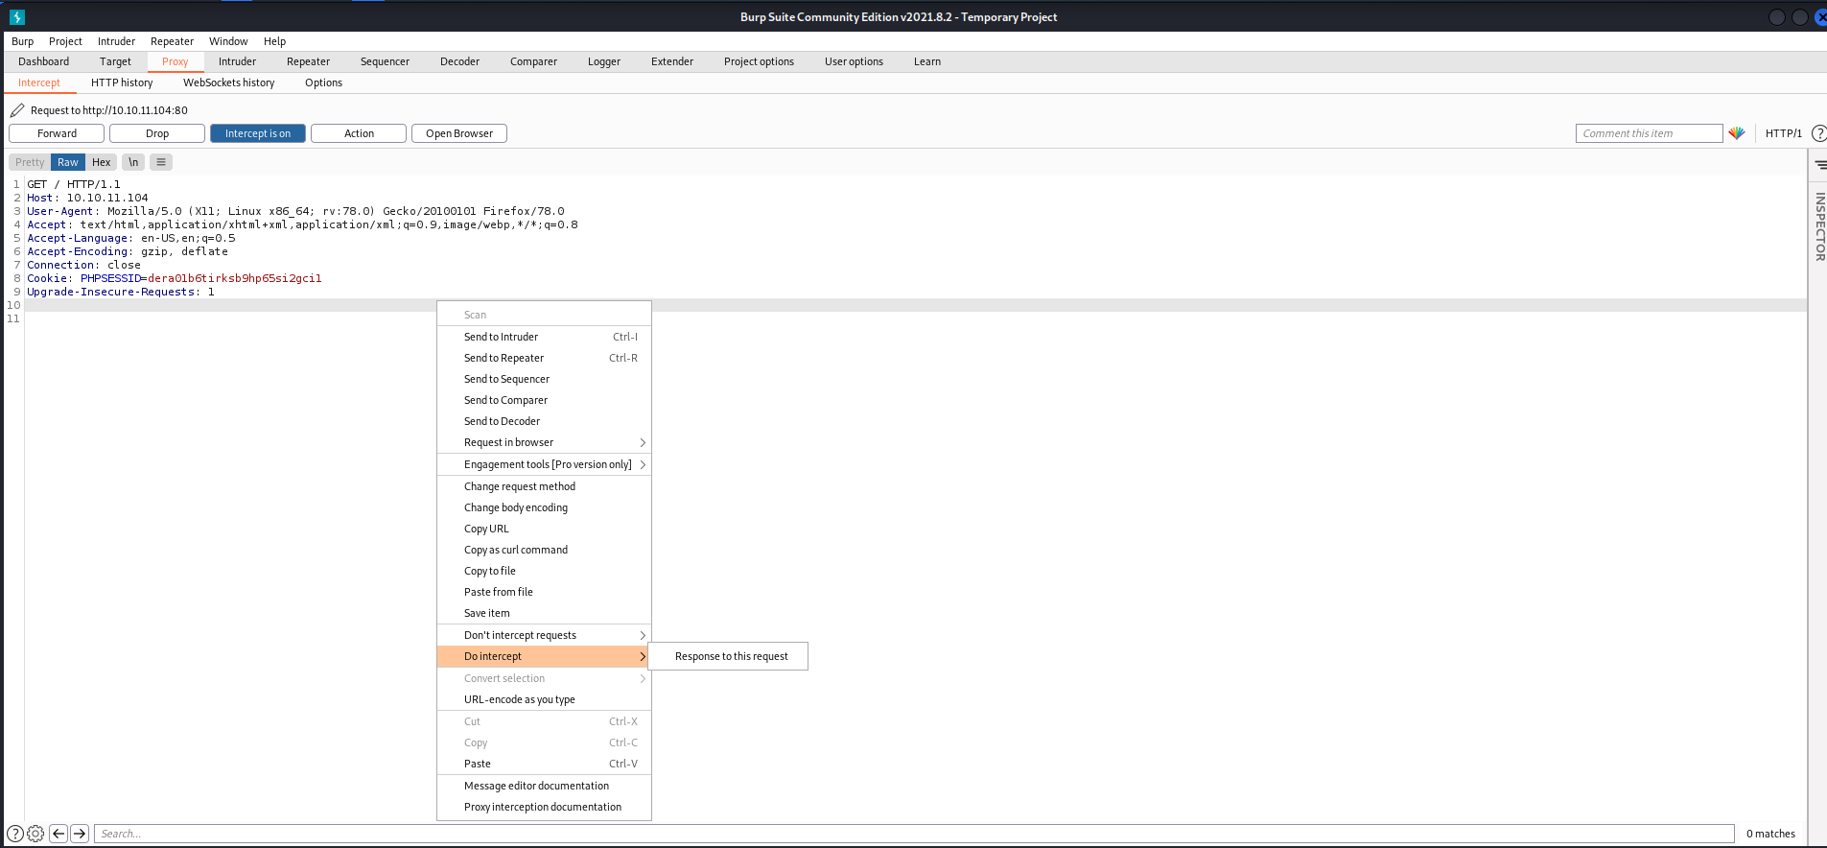Click the Open Browser button
The width and height of the screenshot is (1827, 848).
(x=458, y=133)
